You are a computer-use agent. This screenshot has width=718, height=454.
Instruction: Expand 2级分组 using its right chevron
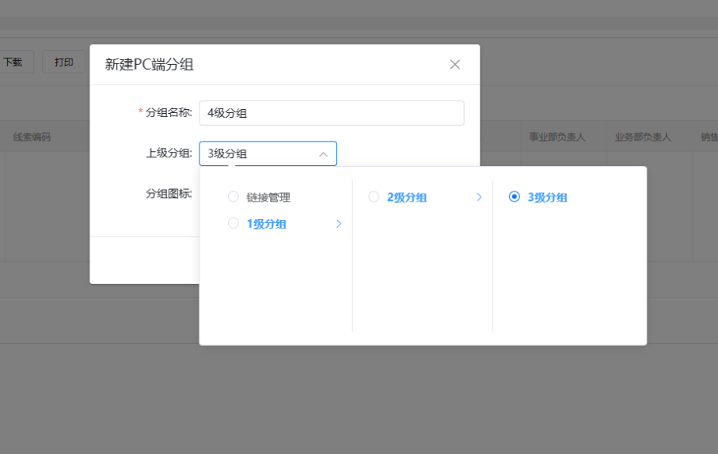coord(479,197)
